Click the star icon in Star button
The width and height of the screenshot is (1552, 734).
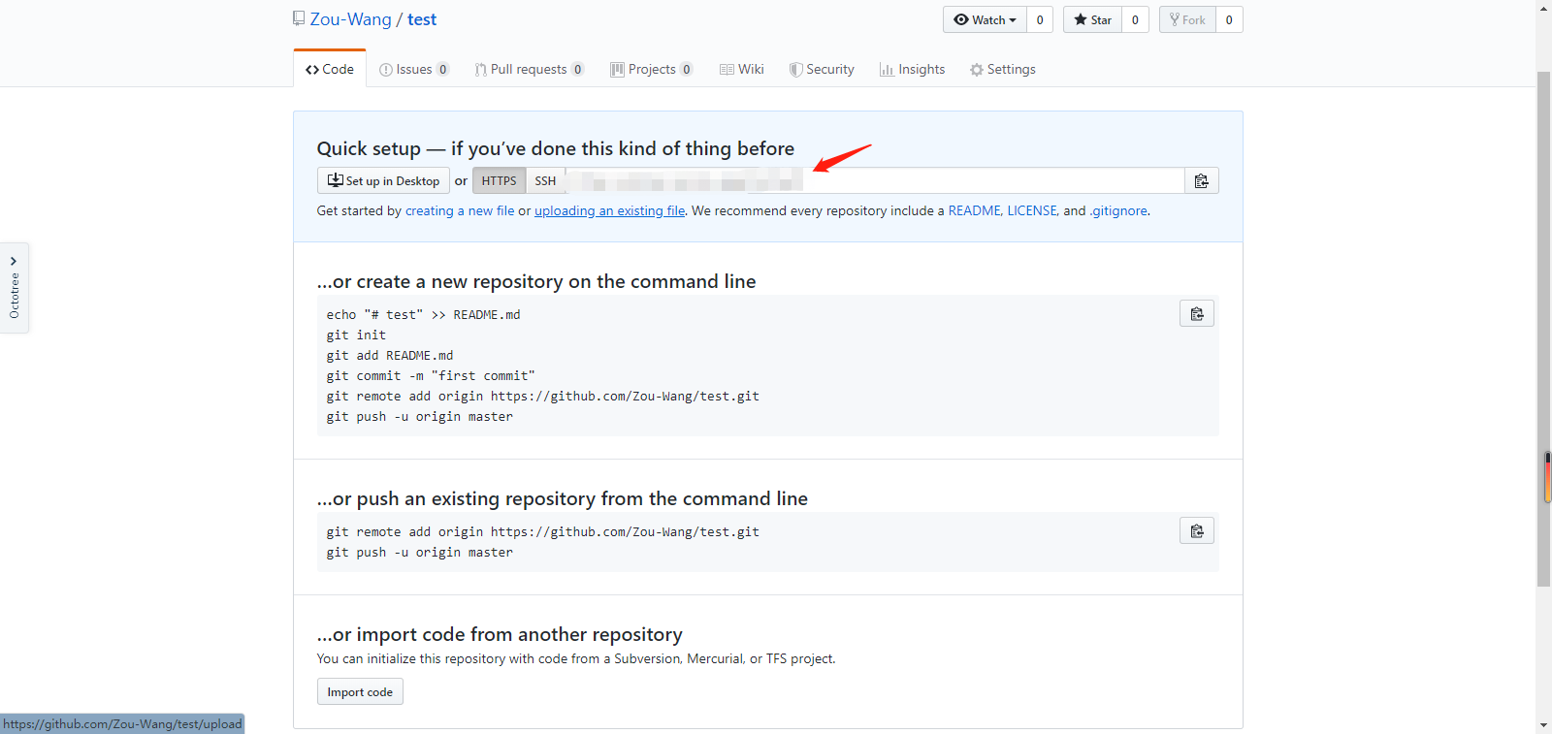click(x=1081, y=19)
